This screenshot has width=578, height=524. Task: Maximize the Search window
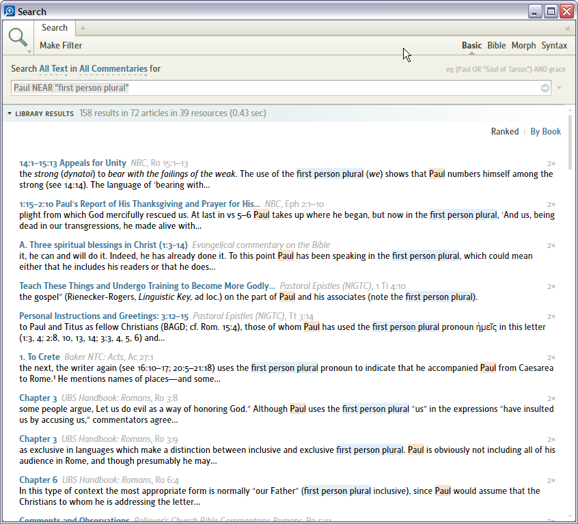pyautogui.click(x=551, y=12)
